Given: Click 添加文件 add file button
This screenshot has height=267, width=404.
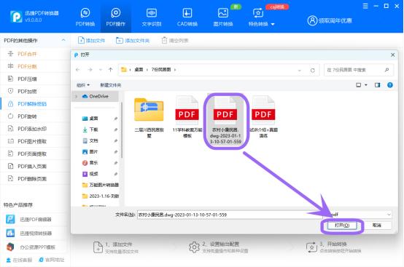Looking at the screenshot, I should pos(91,40).
